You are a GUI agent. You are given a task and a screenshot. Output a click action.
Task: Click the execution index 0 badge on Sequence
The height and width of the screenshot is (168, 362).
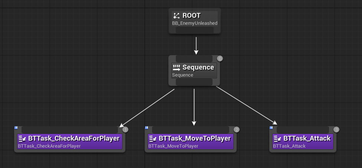220,58
